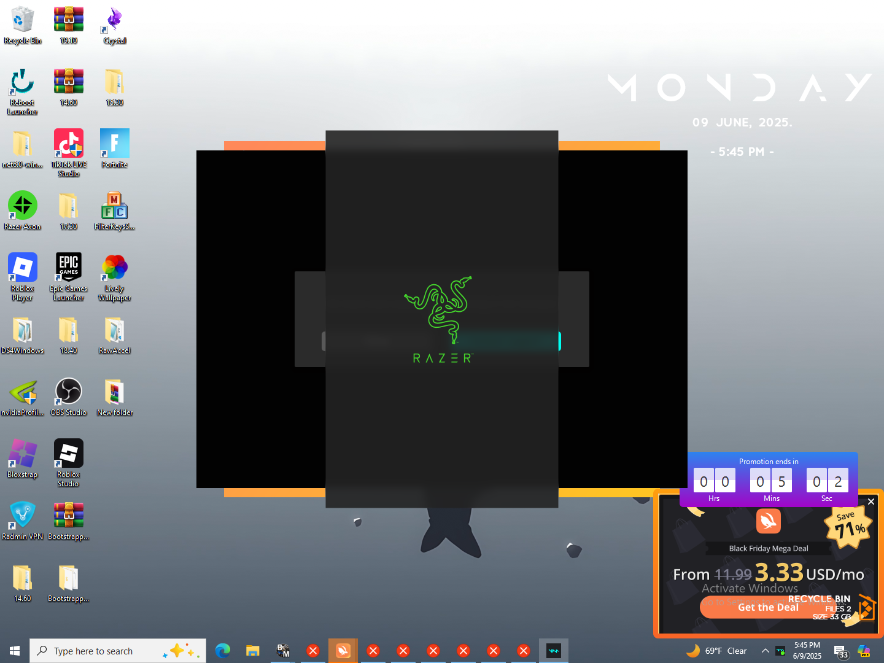Open the DS4Windows folder
Image resolution: width=884 pixels, height=663 pixels.
[x=23, y=336]
